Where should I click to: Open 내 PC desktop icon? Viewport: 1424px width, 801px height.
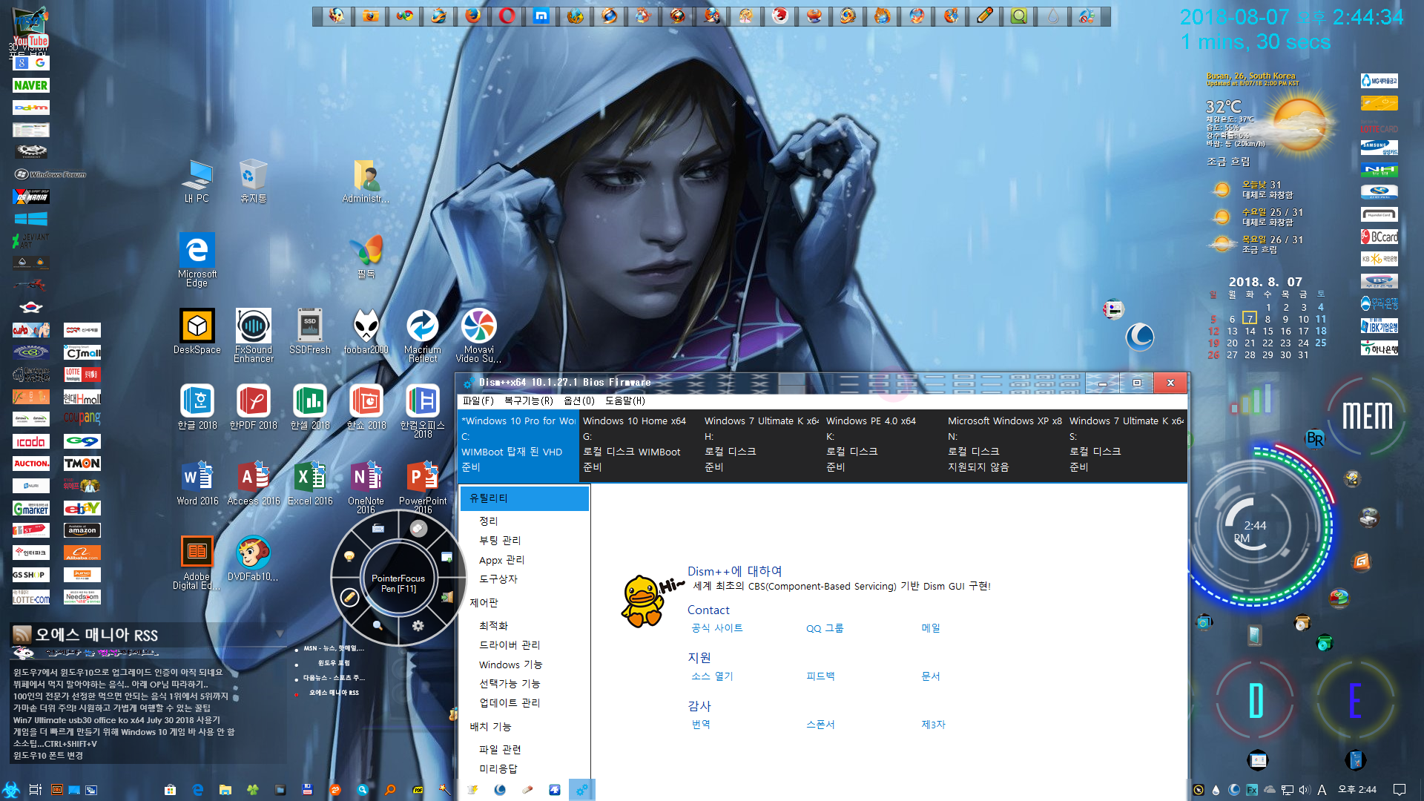197,181
